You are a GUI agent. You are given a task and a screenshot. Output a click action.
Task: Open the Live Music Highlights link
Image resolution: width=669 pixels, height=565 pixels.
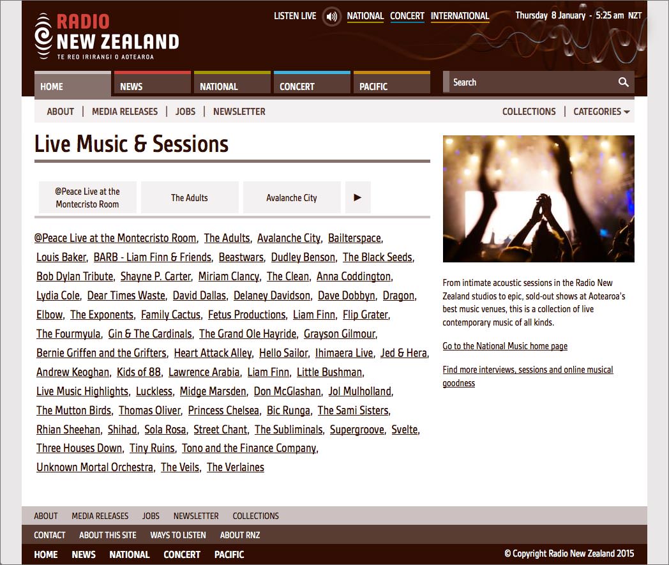[x=82, y=391]
